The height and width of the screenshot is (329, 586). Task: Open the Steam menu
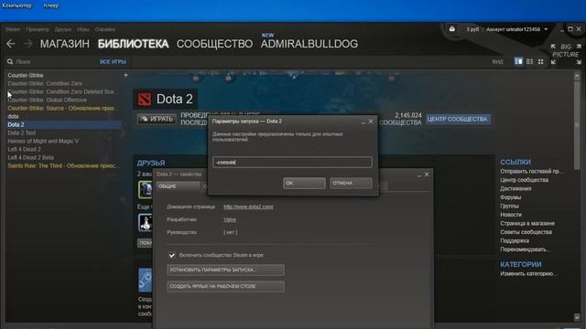13,29
